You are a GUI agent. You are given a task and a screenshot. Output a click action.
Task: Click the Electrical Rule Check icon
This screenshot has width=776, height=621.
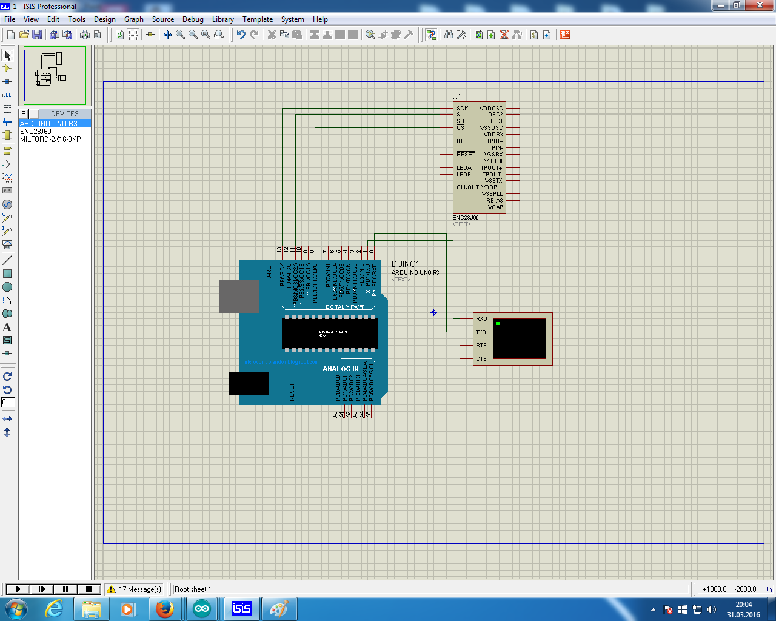tap(547, 35)
